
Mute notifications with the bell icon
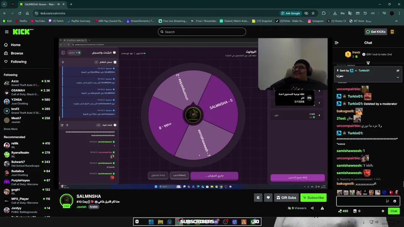258,198
